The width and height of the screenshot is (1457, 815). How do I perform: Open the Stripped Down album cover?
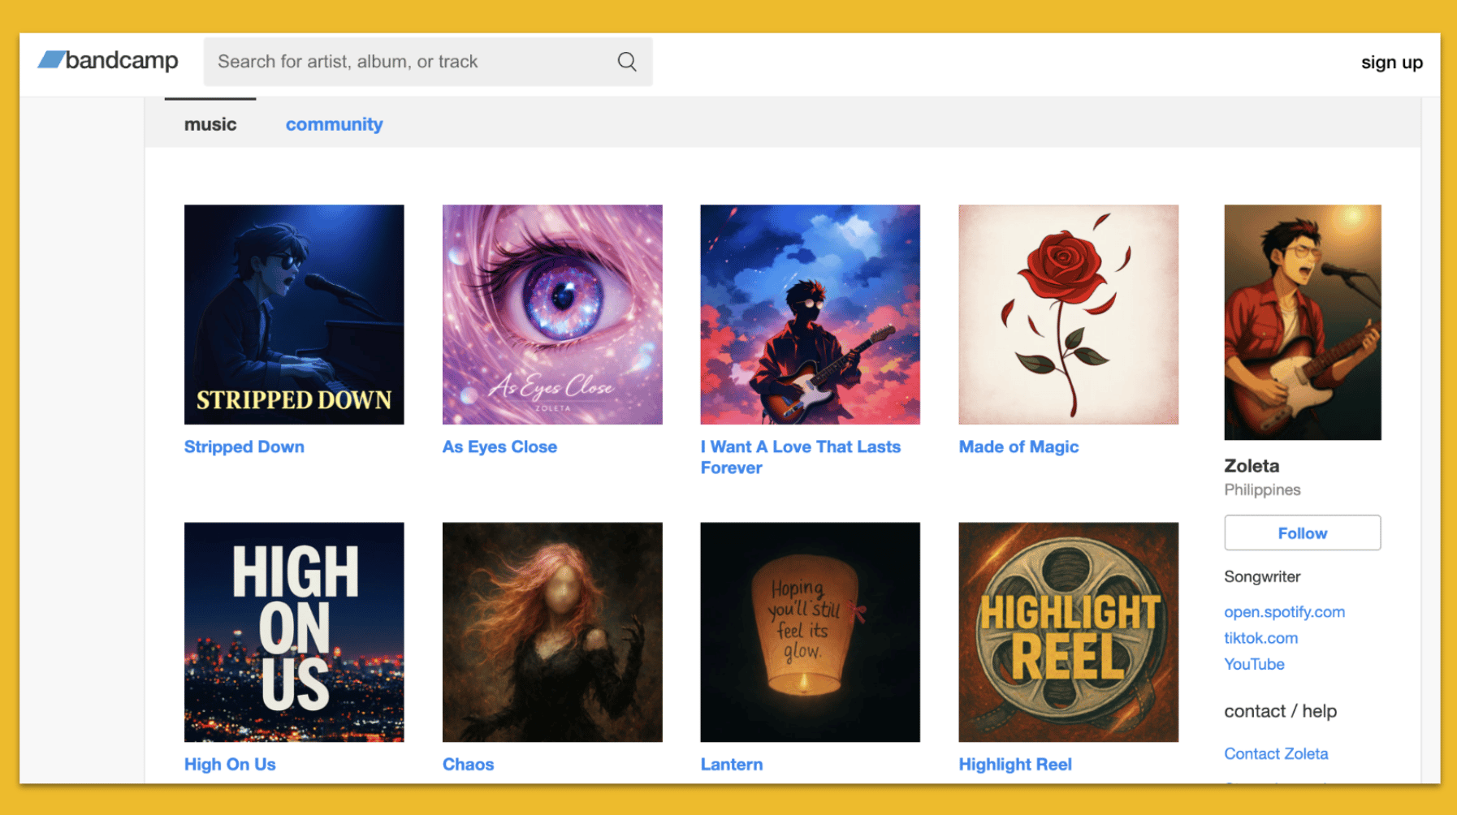294,314
